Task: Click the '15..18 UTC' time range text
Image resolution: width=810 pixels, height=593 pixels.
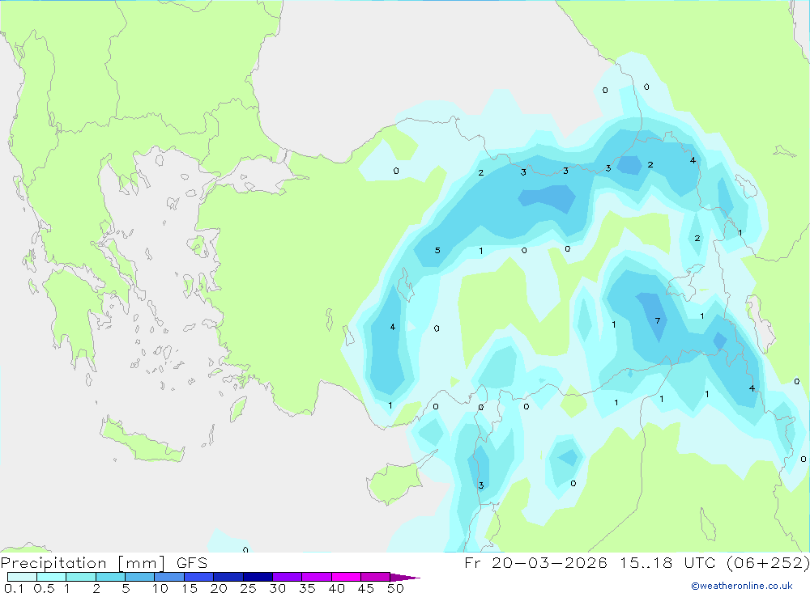Action: [670, 562]
